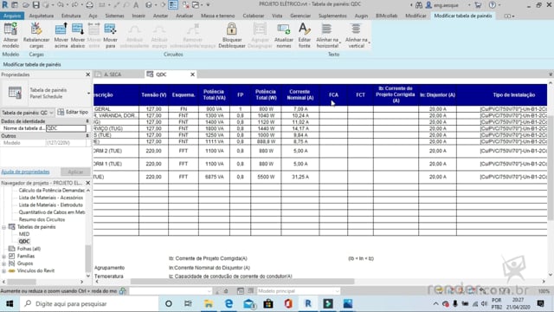Close the Propriedades panel

click(x=88, y=75)
